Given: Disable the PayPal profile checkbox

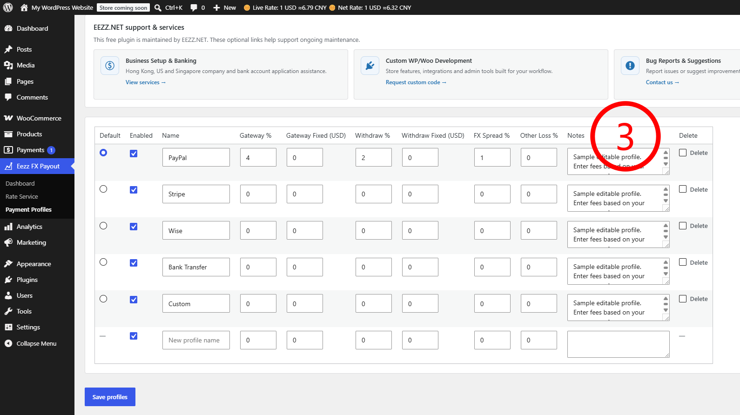Looking at the screenshot, I should [x=134, y=154].
